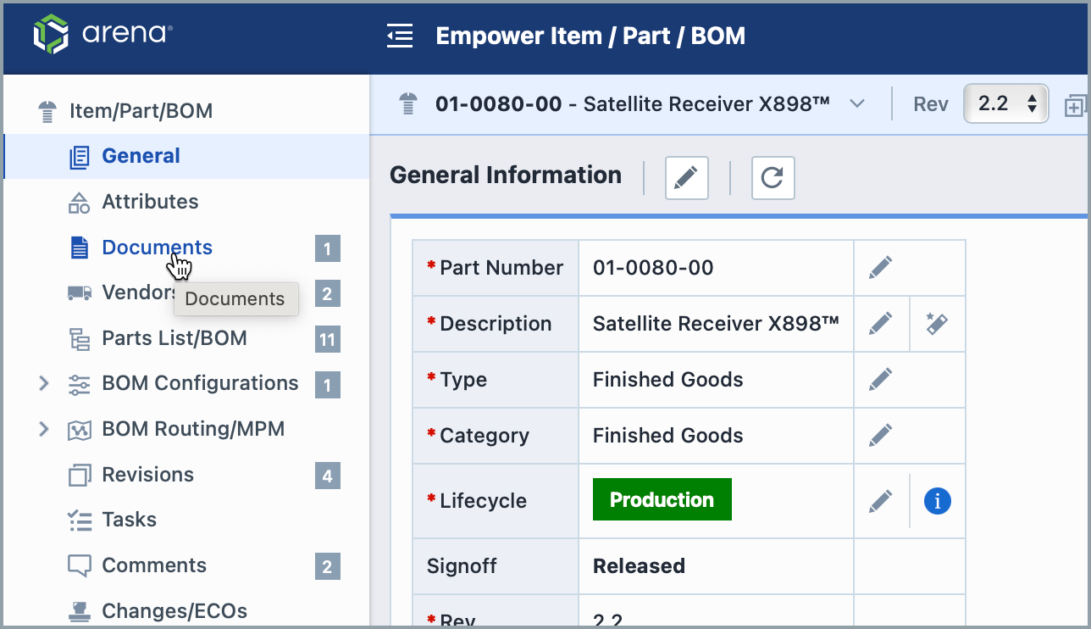Click the General Information edit pencil button
This screenshot has height=629, width=1091.
(687, 177)
